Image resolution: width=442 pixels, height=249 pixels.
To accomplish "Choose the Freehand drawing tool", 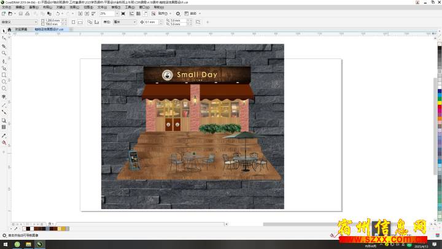I will pyautogui.click(x=4, y=61).
